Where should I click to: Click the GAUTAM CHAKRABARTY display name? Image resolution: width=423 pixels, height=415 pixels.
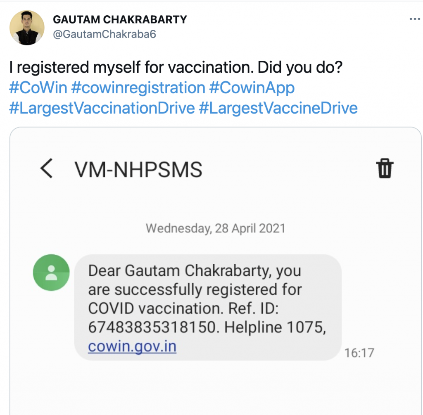[x=120, y=19]
